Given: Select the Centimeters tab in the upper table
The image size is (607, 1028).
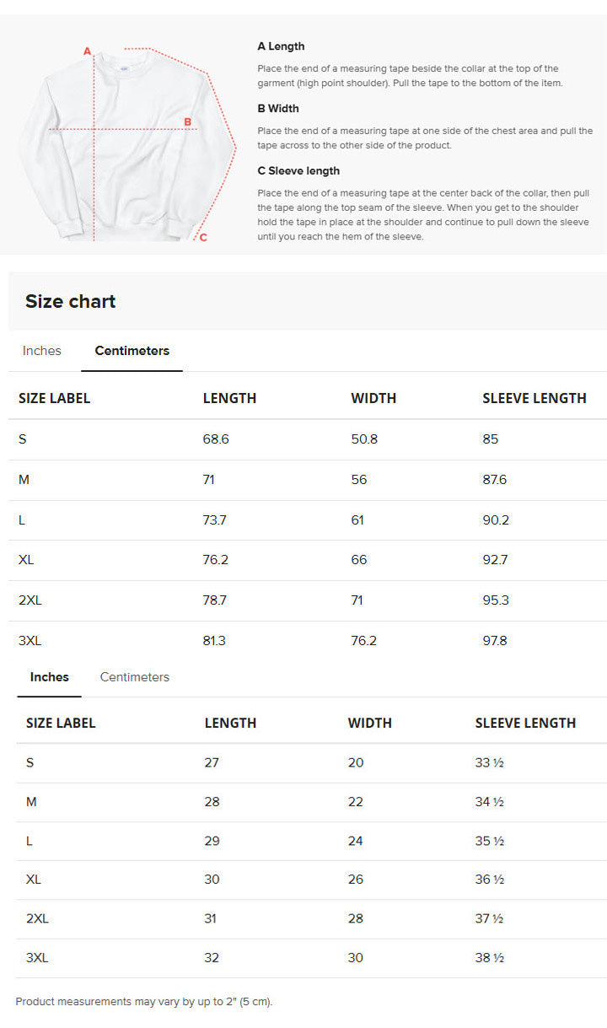Looking at the screenshot, I should (x=132, y=351).
